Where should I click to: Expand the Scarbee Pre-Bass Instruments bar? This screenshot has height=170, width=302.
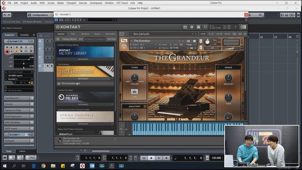85,104
